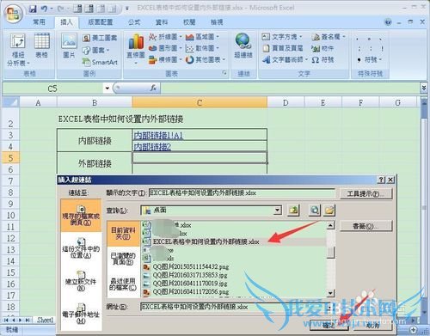
Task: Insert a scatter chart
Action: point(202,48)
